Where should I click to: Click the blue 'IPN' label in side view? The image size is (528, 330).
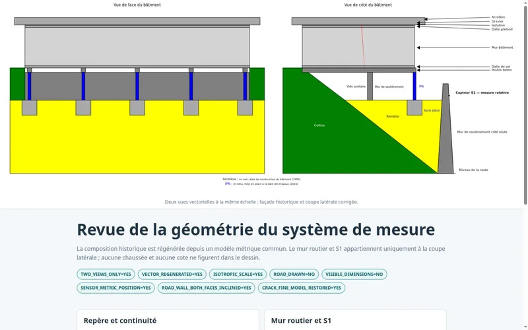click(421, 86)
